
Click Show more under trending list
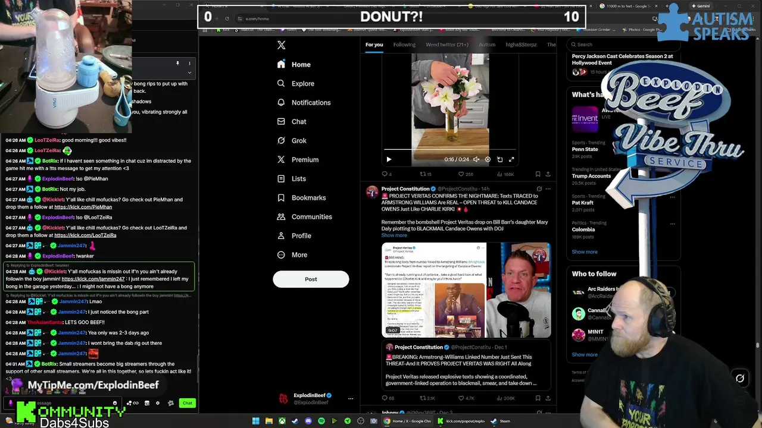pyautogui.click(x=585, y=252)
